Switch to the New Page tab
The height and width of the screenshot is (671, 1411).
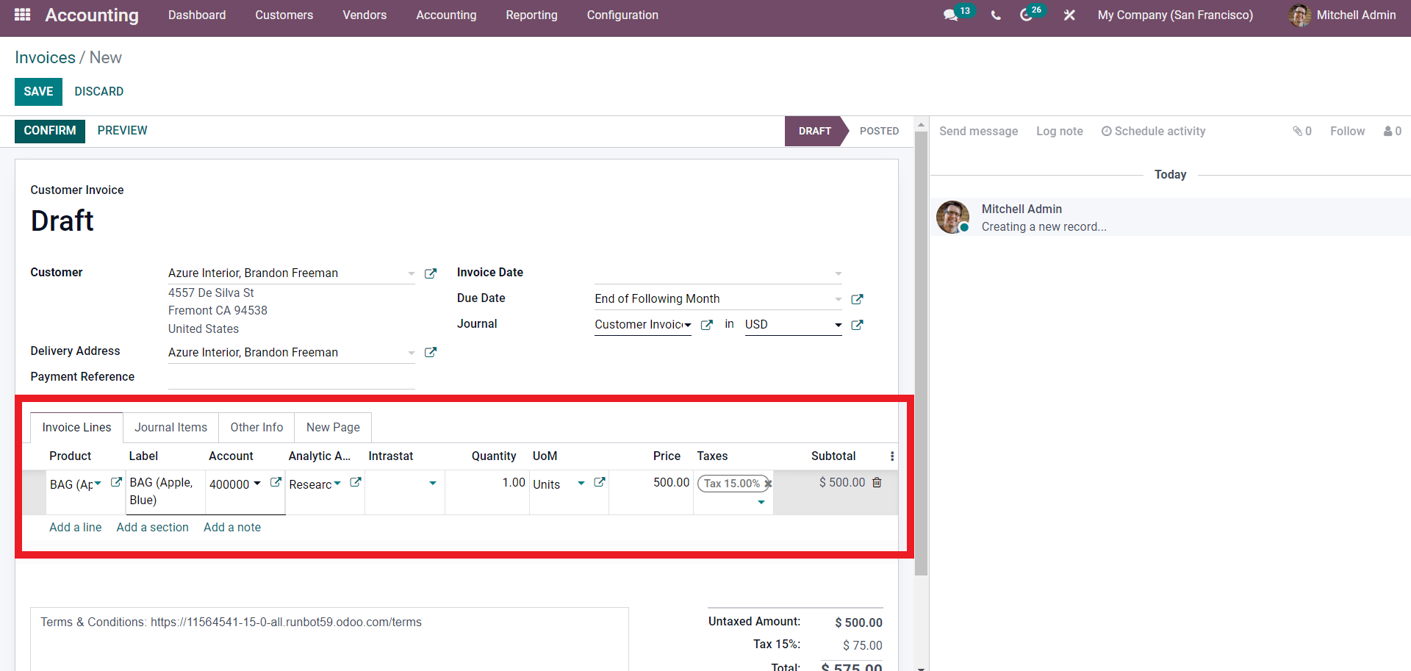tap(333, 428)
